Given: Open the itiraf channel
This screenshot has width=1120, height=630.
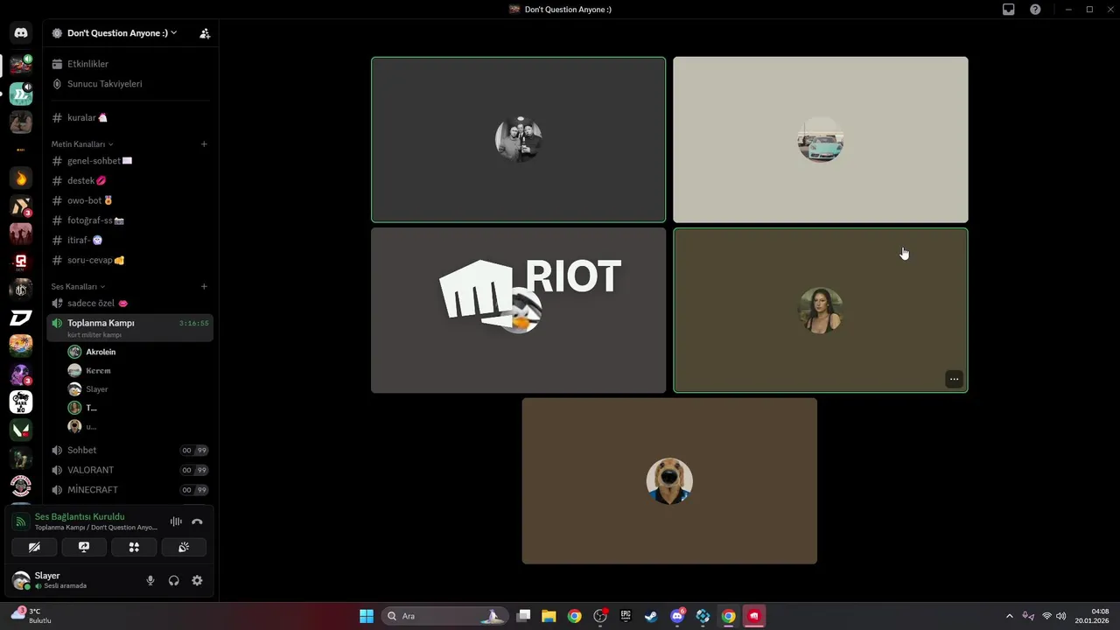Looking at the screenshot, I should coord(129,241).
